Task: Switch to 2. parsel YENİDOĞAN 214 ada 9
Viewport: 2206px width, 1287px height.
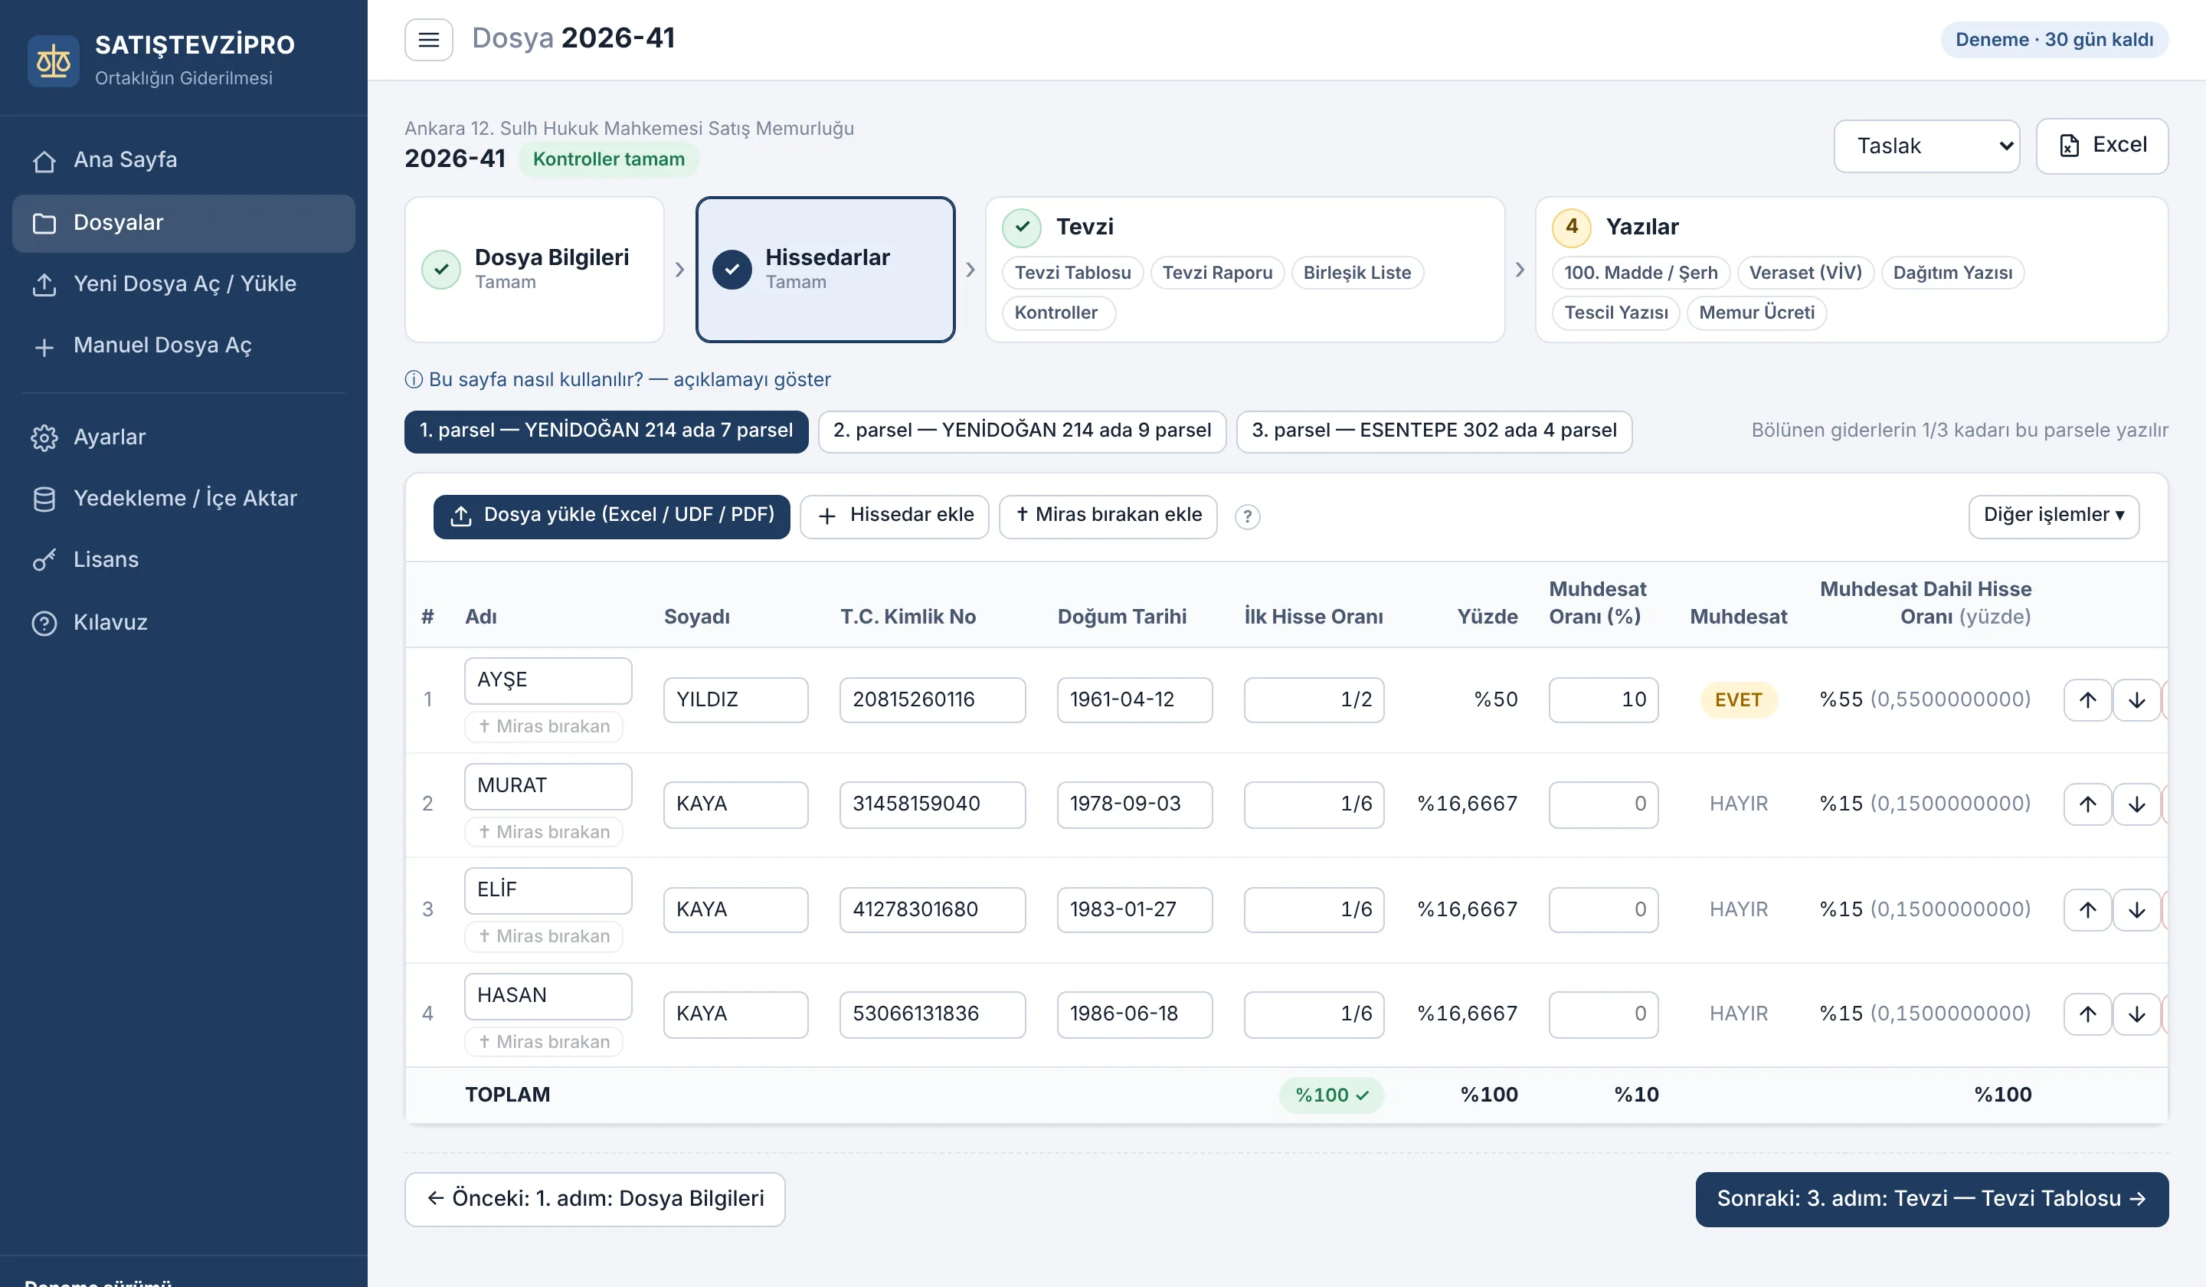Action: click(1022, 431)
